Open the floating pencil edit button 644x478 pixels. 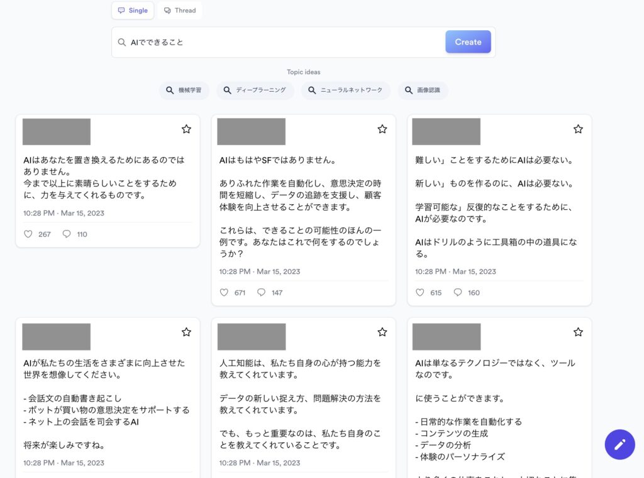point(619,445)
